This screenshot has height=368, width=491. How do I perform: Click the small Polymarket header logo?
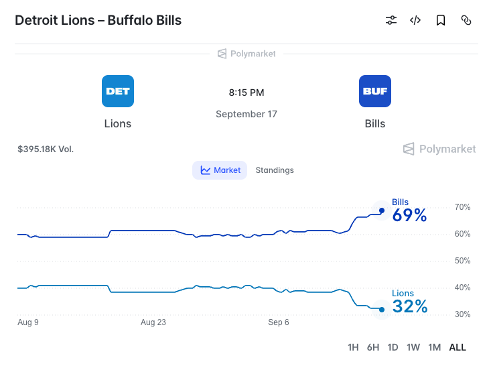tap(247, 54)
